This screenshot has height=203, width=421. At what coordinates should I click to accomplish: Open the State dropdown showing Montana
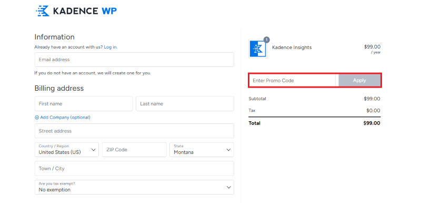(202, 150)
